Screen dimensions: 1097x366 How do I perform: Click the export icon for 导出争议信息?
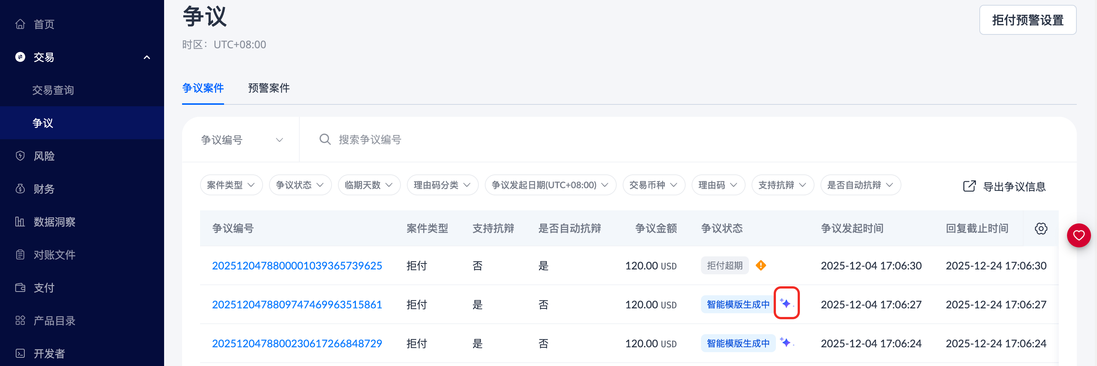click(970, 186)
